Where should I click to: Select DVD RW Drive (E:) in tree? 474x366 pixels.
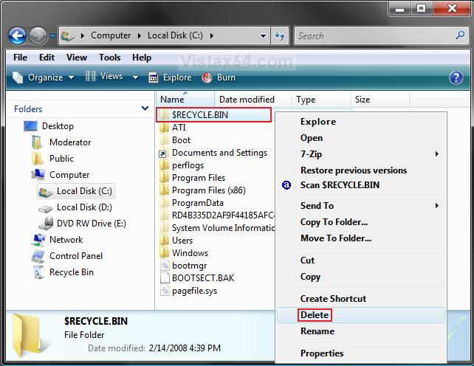[82, 224]
